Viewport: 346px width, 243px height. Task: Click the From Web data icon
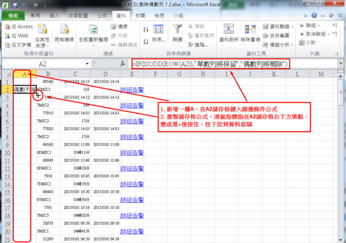click(x=7, y=36)
